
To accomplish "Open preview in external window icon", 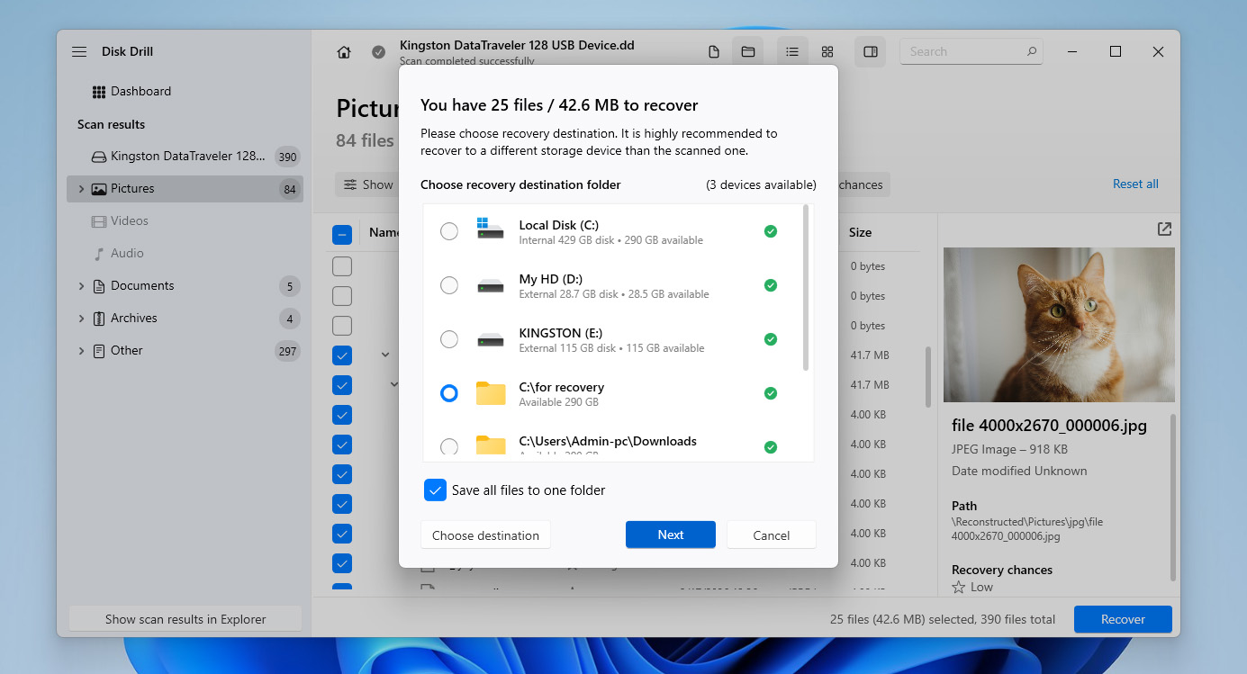I will coord(1164,229).
